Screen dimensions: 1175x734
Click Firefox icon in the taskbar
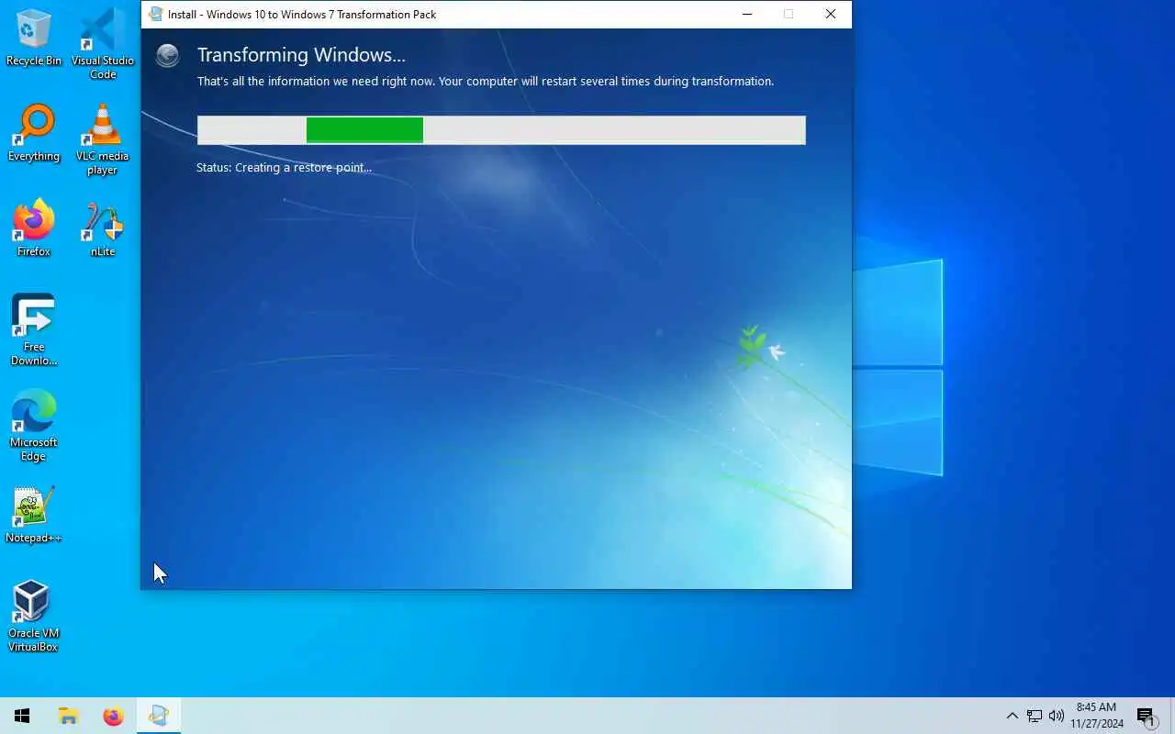[x=113, y=716]
